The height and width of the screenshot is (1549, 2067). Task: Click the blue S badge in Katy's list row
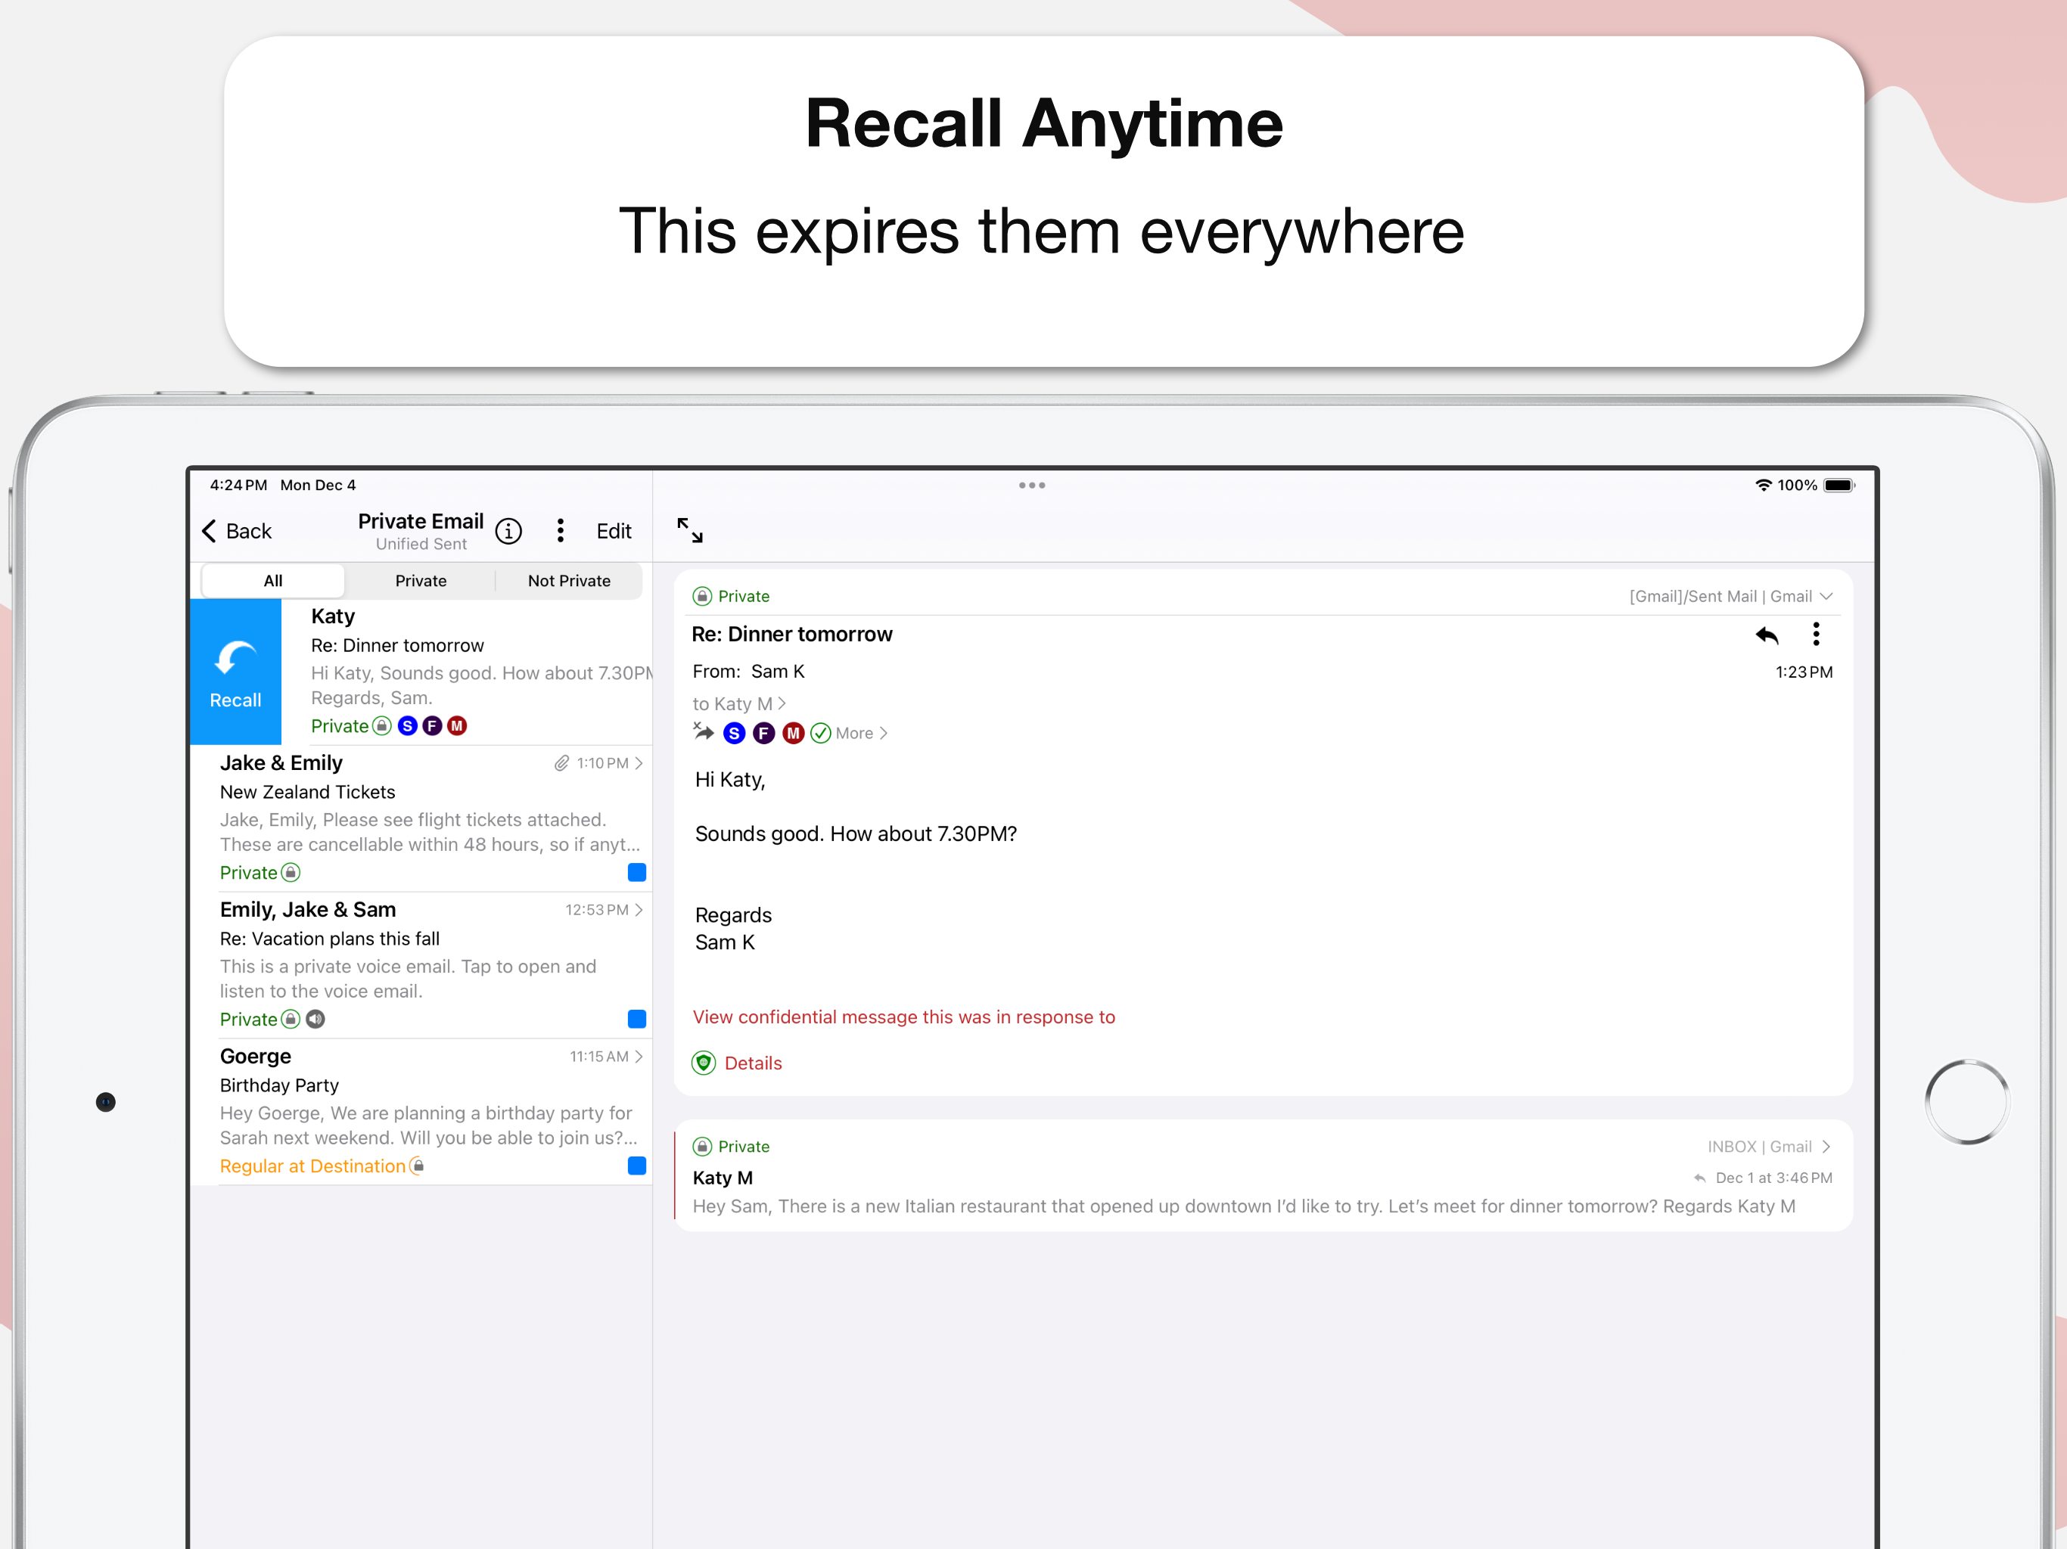[407, 726]
